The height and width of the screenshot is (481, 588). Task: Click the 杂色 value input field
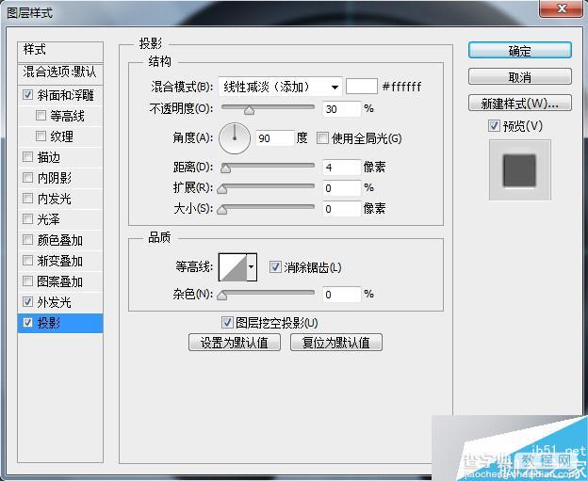pyautogui.click(x=342, y=295)
